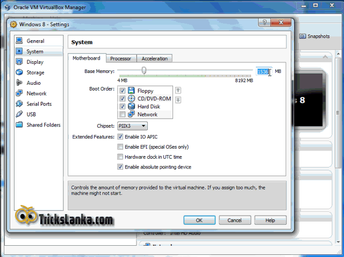Open Shared Folders settings
This screenshot has height=257, width=344.
[39, 125]
